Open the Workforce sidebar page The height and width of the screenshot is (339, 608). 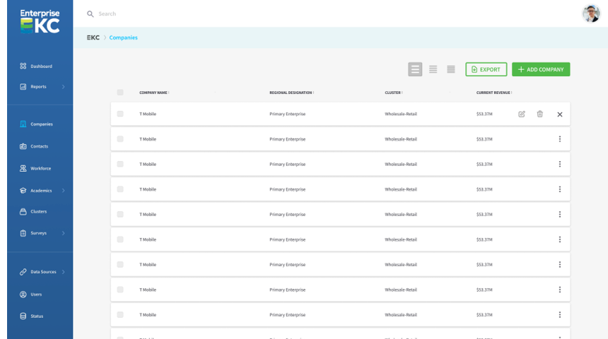(x=40, y=168)
